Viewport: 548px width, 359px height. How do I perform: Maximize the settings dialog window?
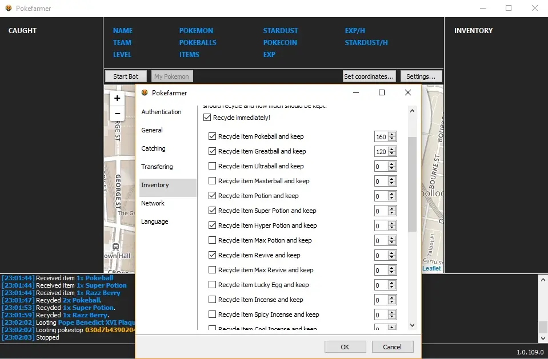(x=382, y=92)
